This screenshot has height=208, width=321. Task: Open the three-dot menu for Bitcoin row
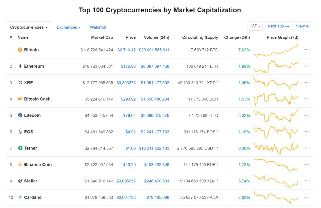(307, 50)
